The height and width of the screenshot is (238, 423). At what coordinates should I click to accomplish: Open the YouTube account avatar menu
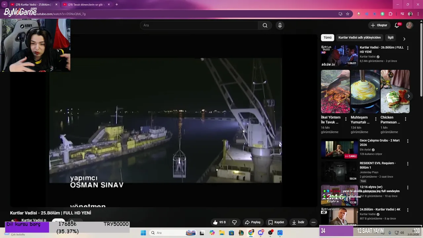point(409,25)
